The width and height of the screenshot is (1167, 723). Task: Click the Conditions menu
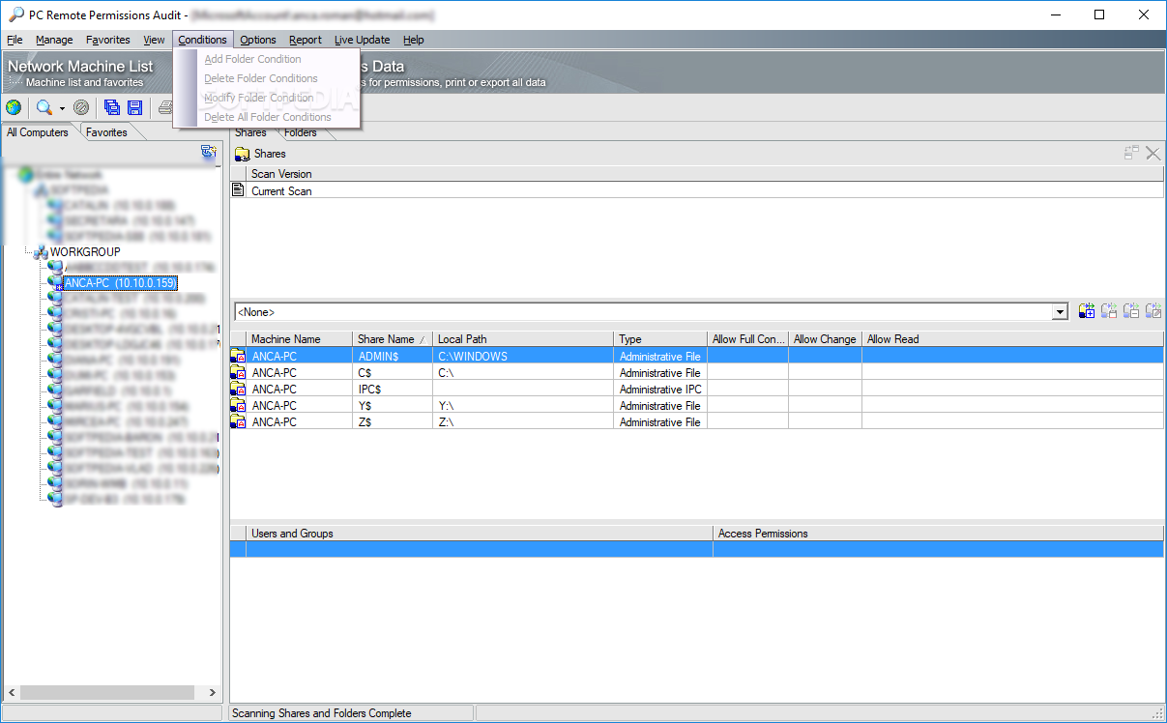click(203, 40)
